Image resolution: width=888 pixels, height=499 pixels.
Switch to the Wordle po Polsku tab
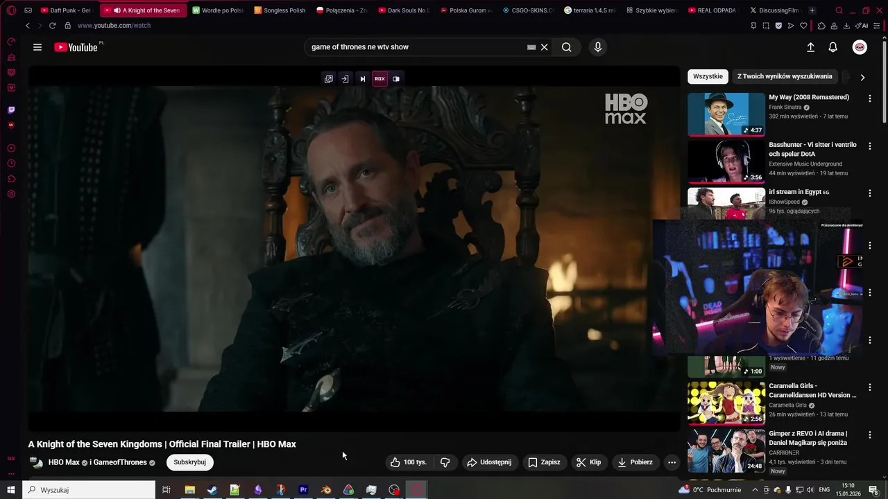click(x=218, y=10)
